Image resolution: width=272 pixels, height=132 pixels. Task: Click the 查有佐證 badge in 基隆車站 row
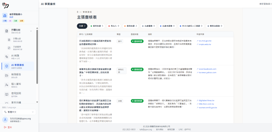click(x=137, y=69)
